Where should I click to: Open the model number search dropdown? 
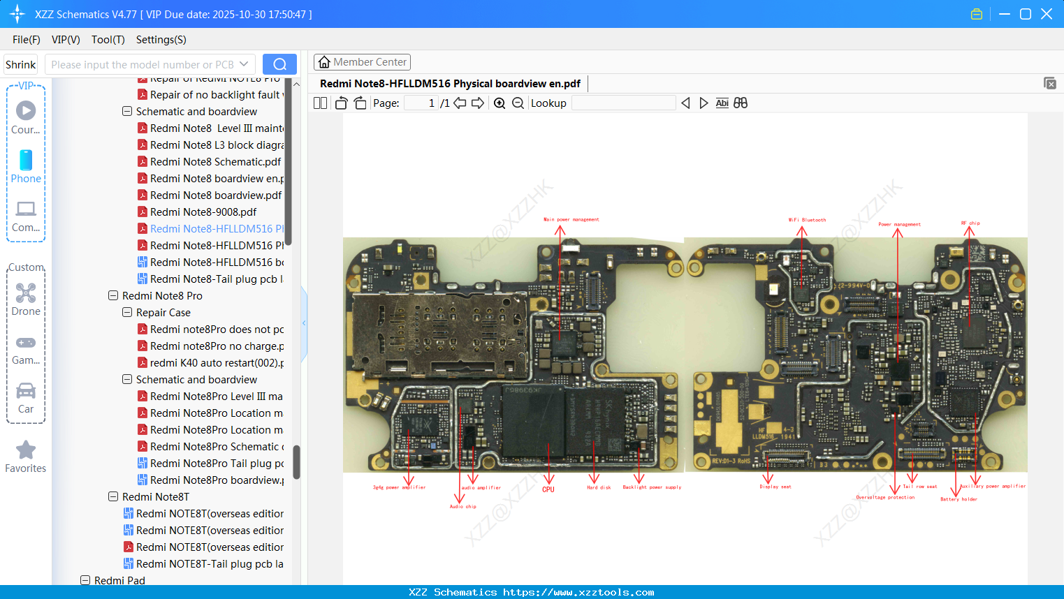tap(244, 64)
